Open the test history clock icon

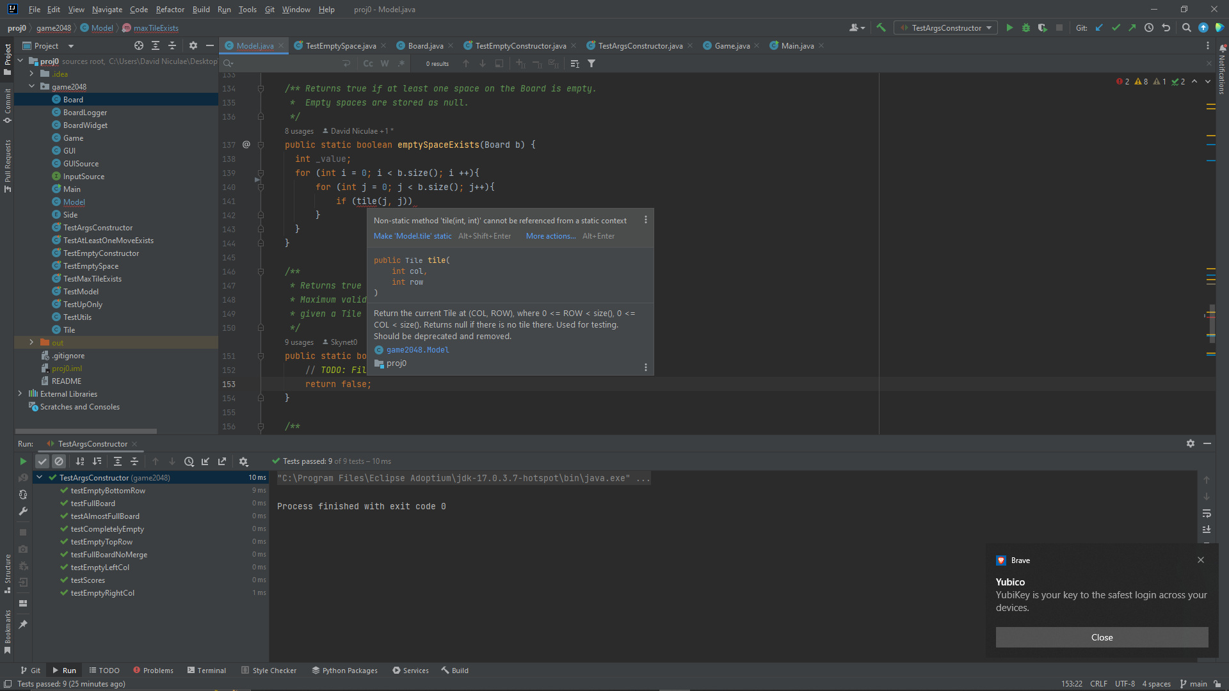coord(189,461)
